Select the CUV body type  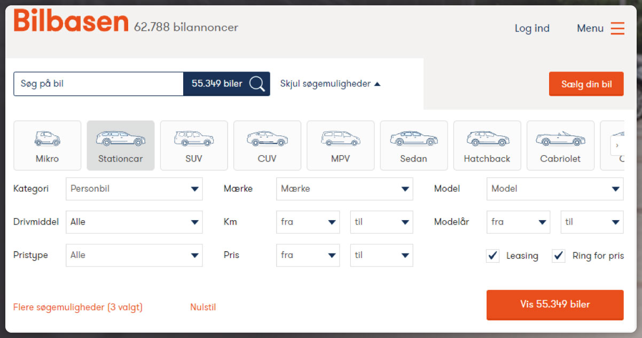pyautogui.click(x=267, y=146)
